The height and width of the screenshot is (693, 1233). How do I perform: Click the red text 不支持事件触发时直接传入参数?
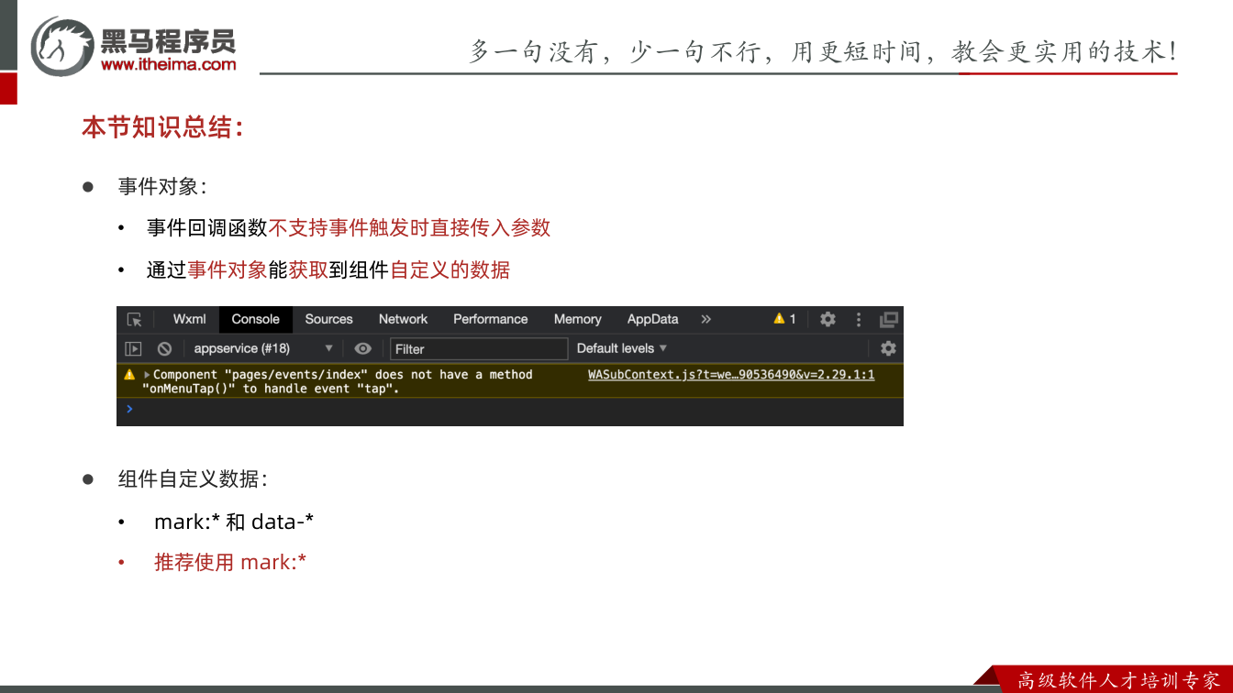409,227
